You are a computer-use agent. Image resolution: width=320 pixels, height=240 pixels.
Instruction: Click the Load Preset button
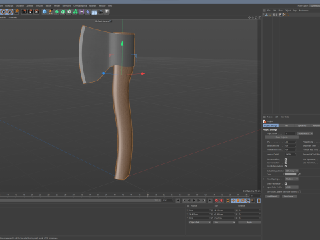pyautogui.click(x=272, y=197)
